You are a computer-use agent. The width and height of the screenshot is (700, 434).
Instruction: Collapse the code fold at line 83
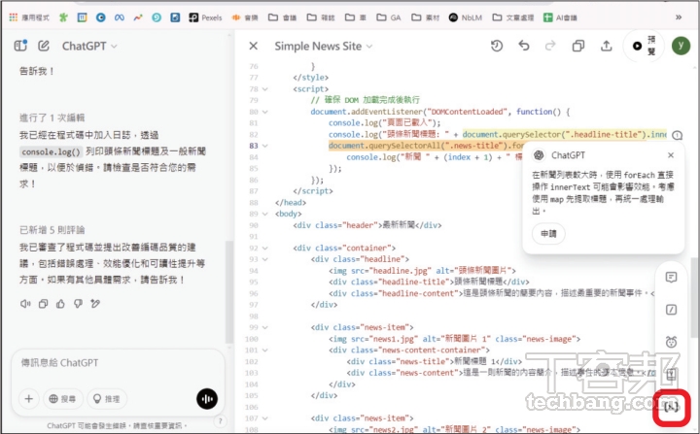click(x=263, y=146)
